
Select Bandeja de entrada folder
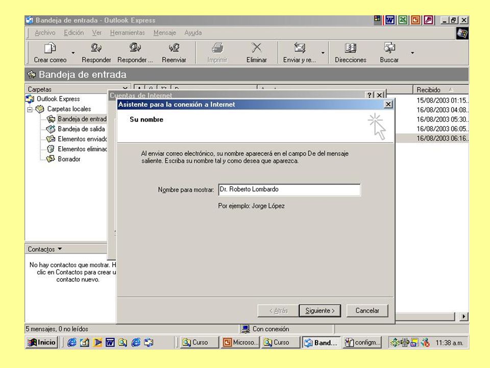[77, 119]
